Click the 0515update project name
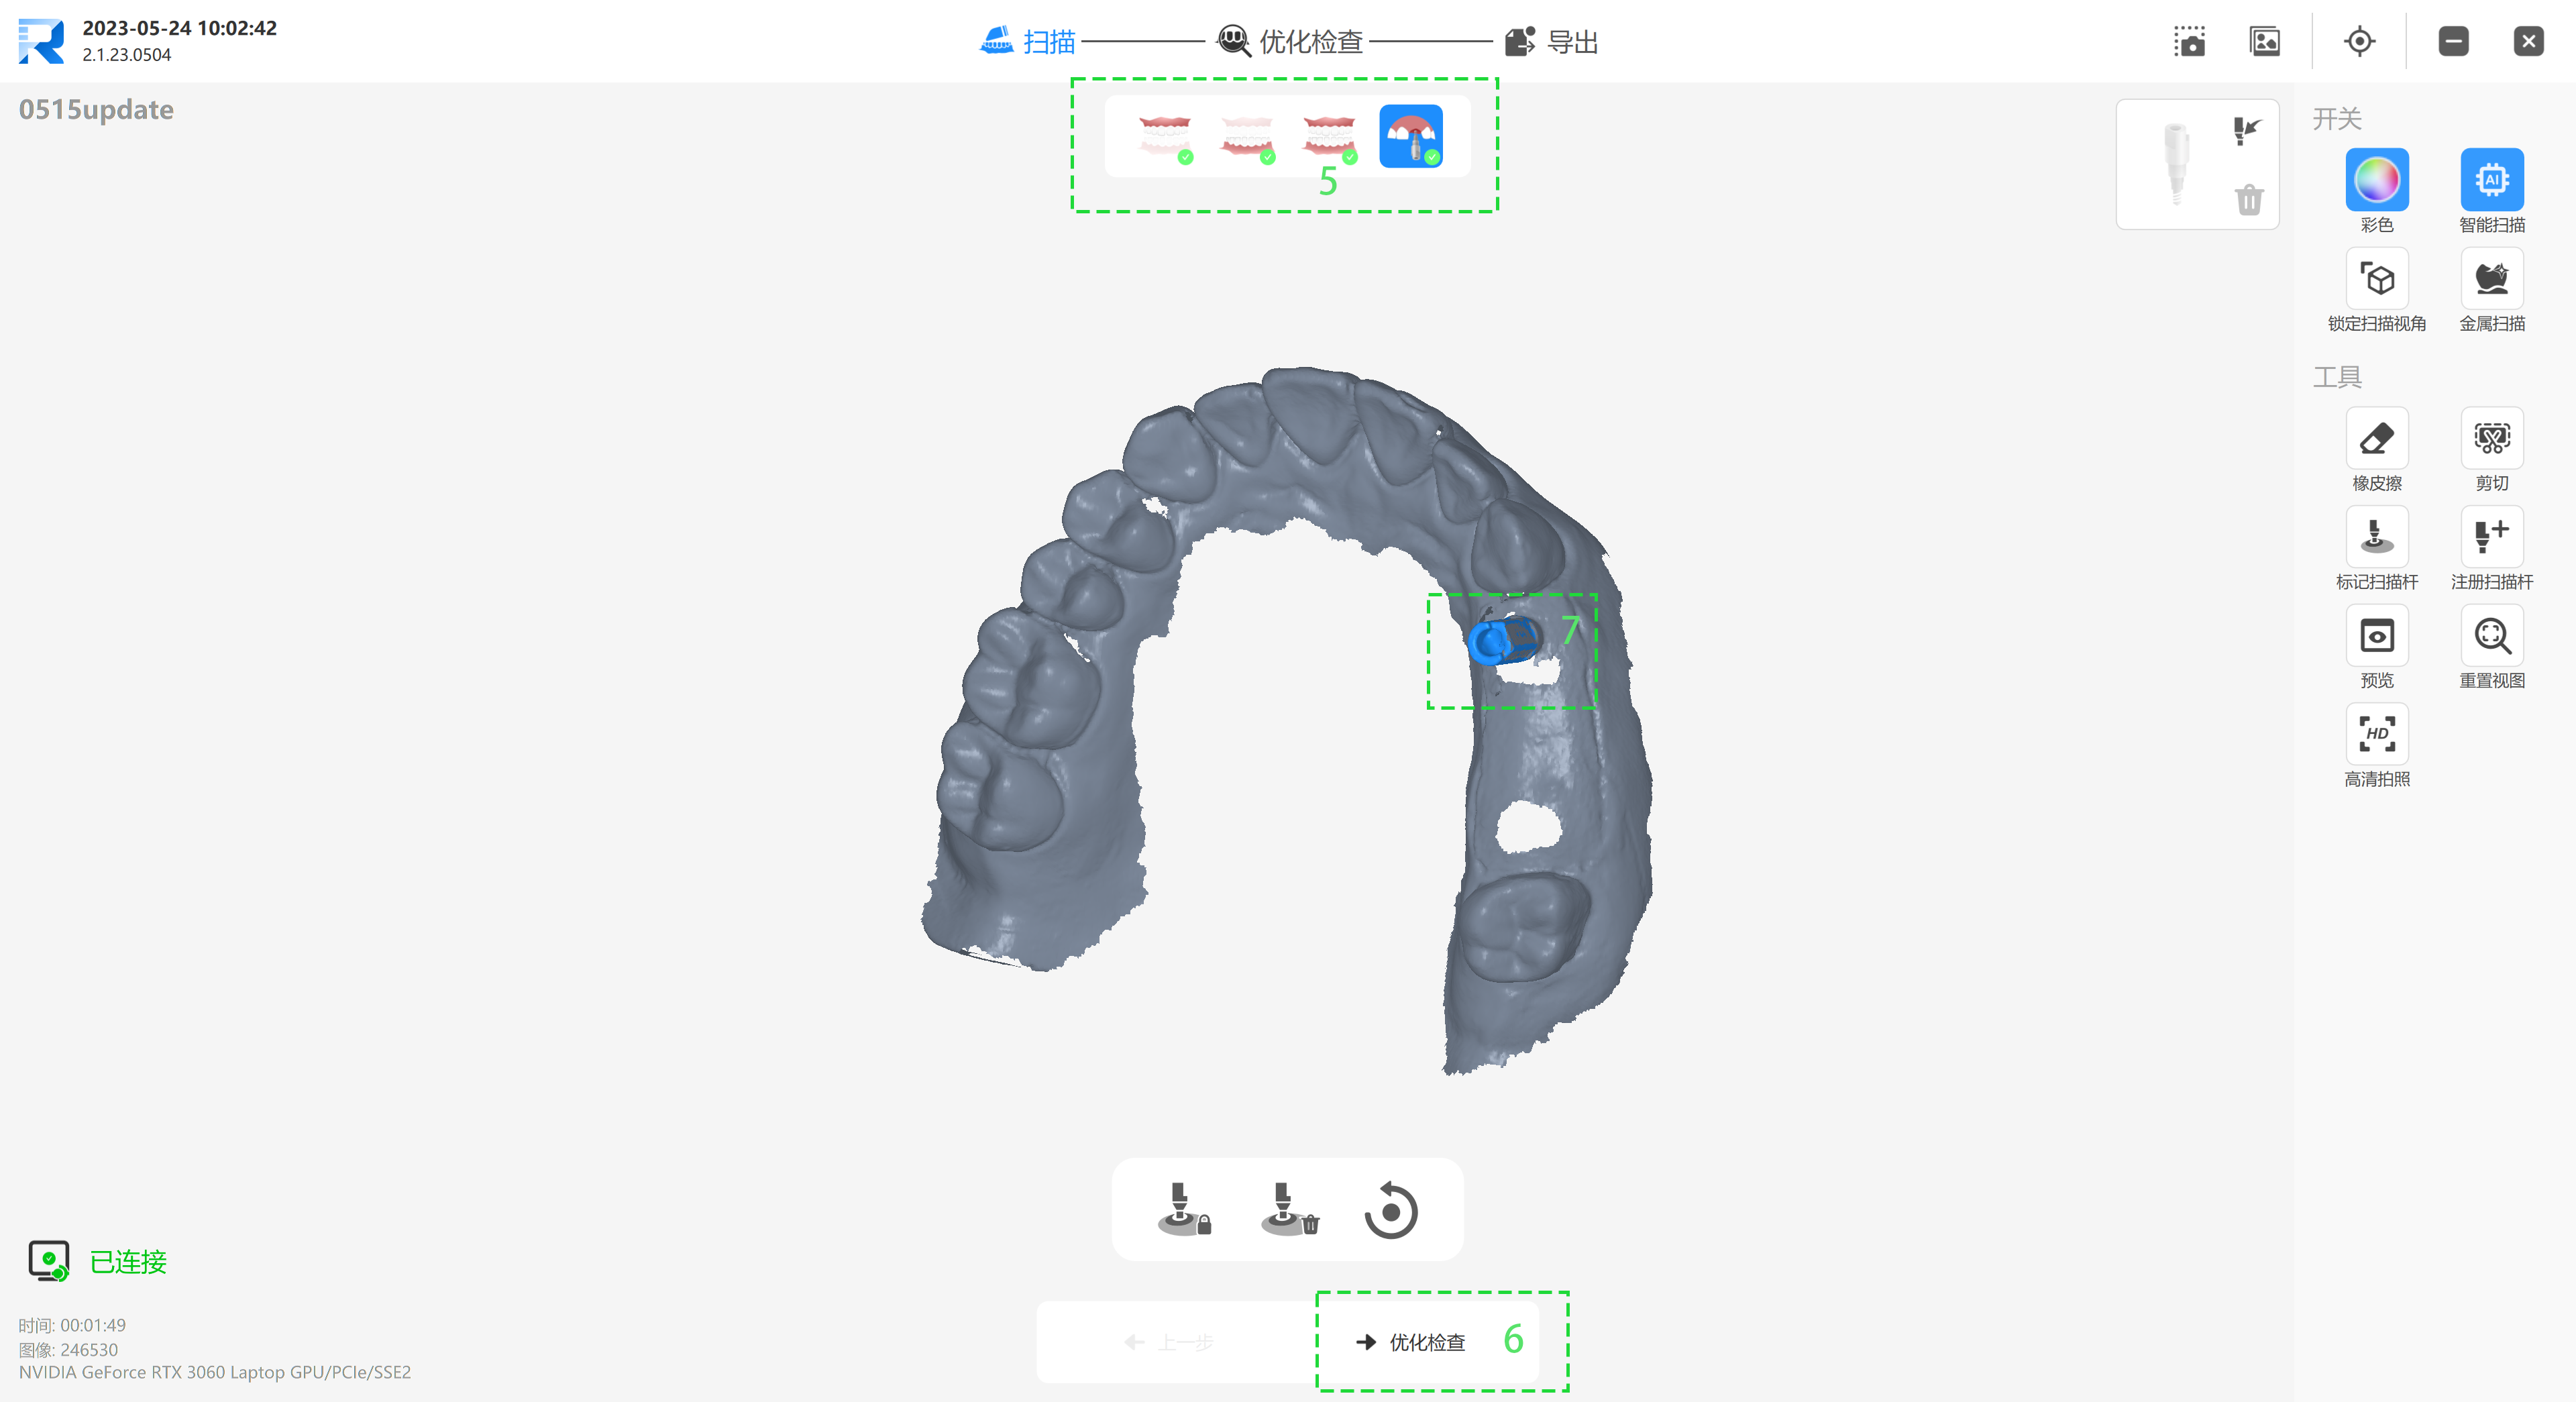2576x1402 pixels. [x=96, y=110]
